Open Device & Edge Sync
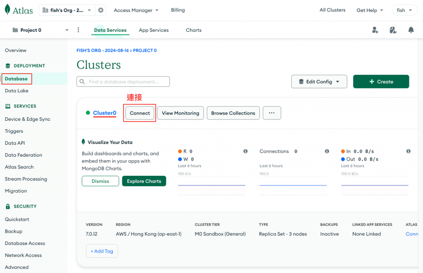423x273 pixels. [28, 119]
